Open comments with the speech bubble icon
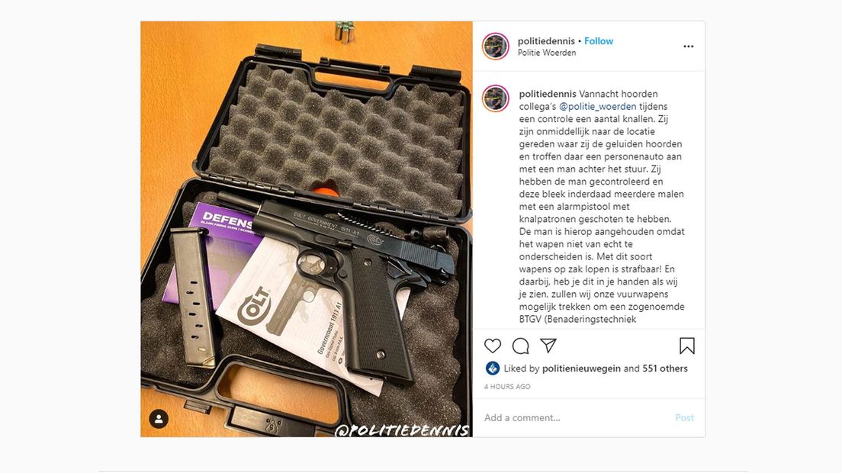This screenshot has height=473, width=842. click(520, 346)
